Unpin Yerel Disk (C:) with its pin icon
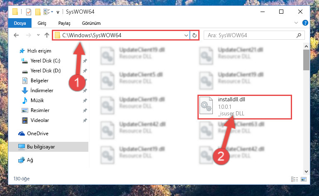 coord(85,61)
